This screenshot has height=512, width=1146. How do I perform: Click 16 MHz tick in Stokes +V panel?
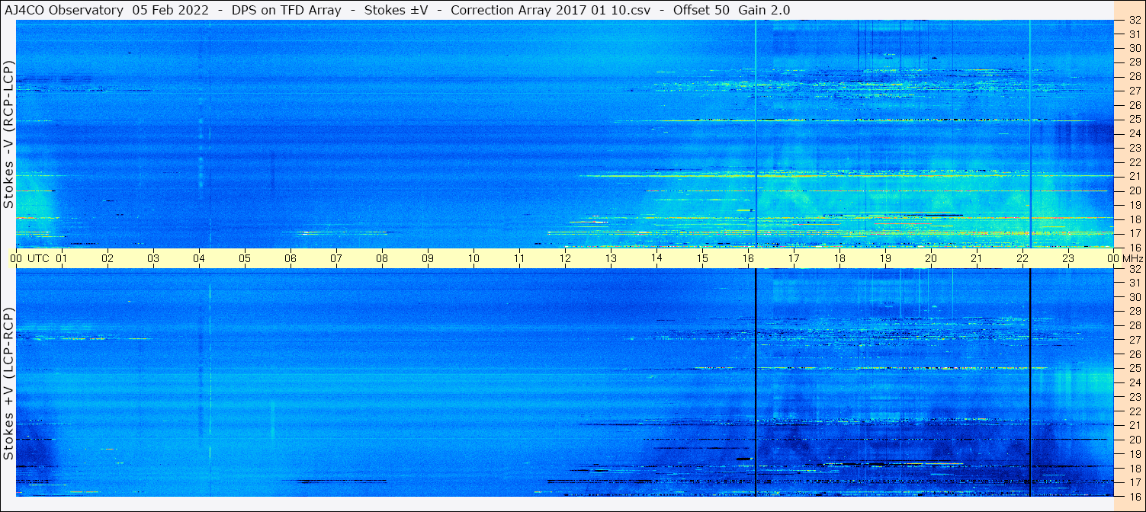pyautogui.click(x=1135, y=497)
